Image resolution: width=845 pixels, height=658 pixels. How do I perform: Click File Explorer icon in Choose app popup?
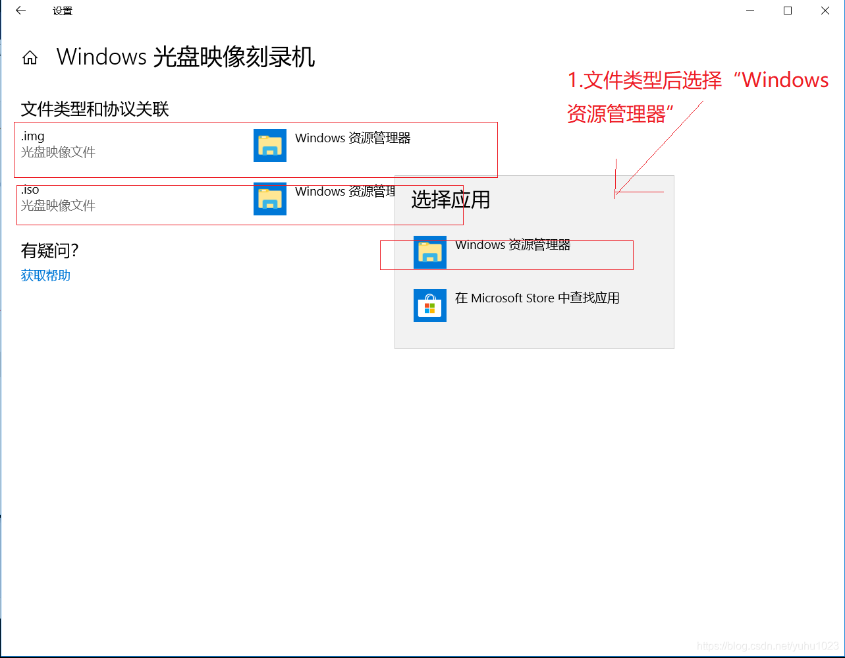coord(430,252)
